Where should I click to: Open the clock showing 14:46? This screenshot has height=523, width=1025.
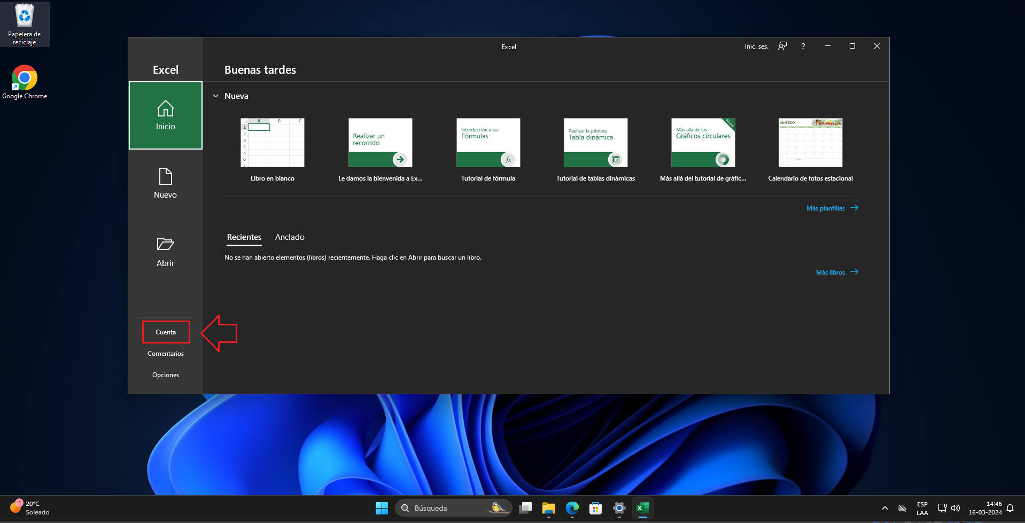(985, 508)
